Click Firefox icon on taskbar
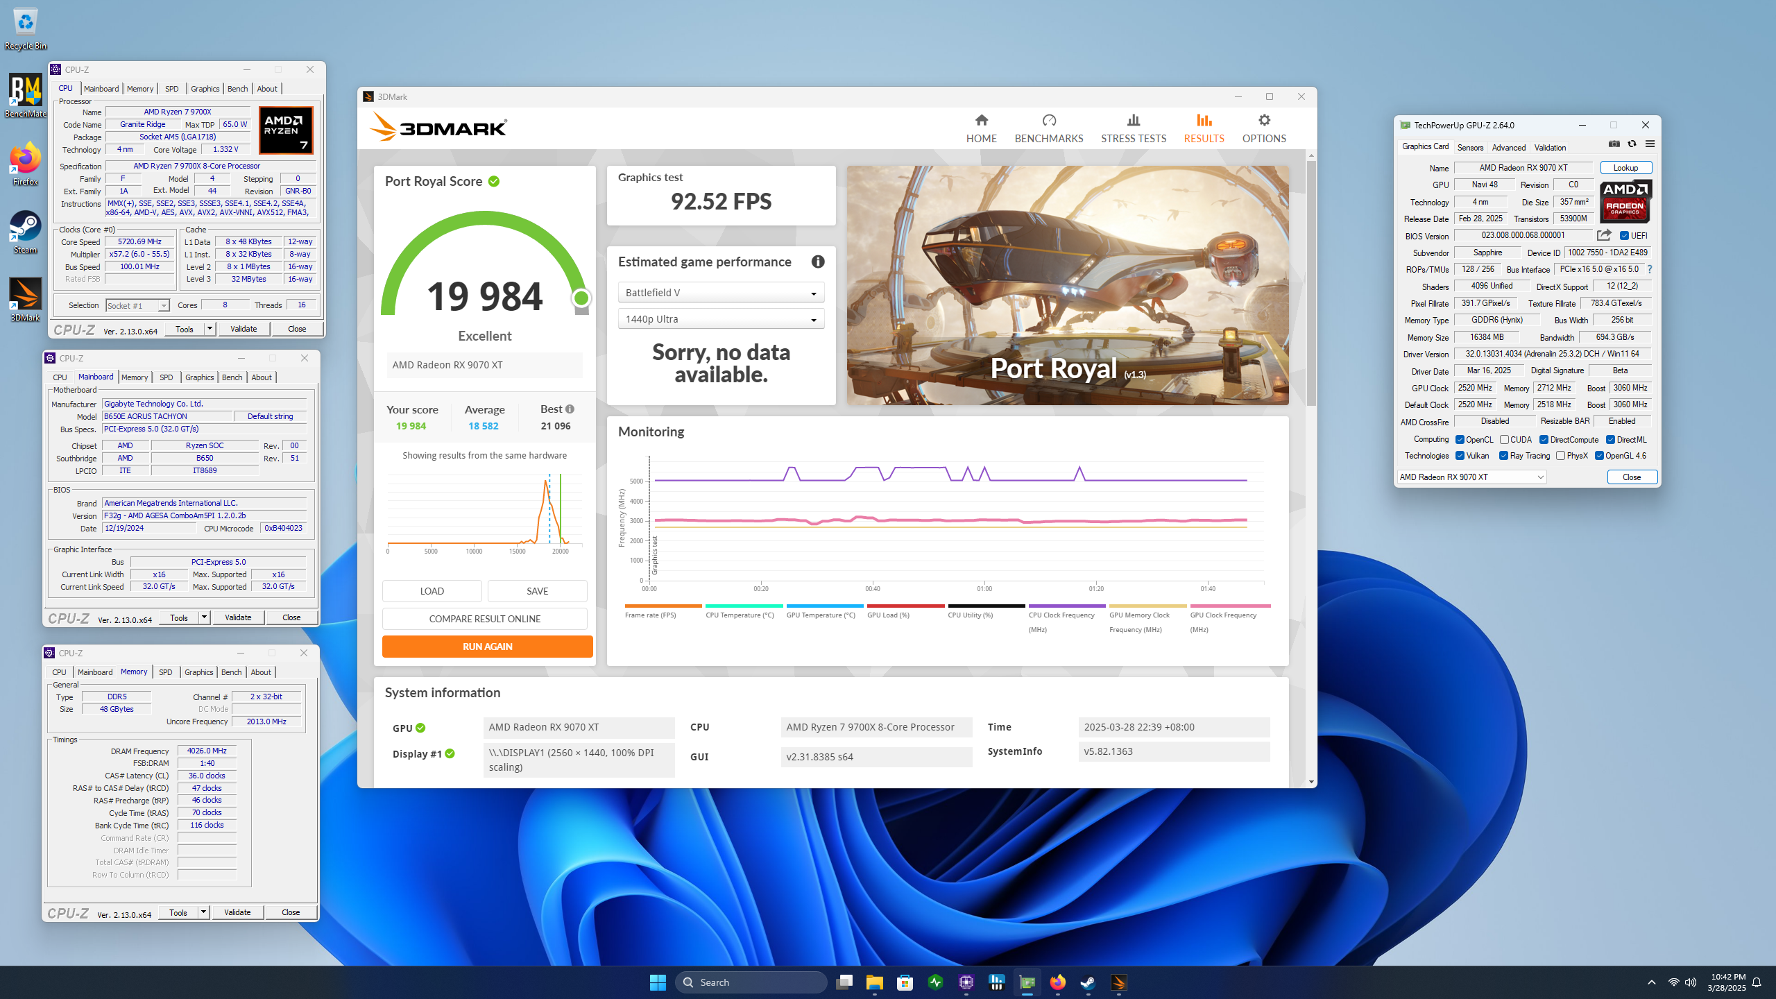 pyautogui.click(x=1057, y=982)
